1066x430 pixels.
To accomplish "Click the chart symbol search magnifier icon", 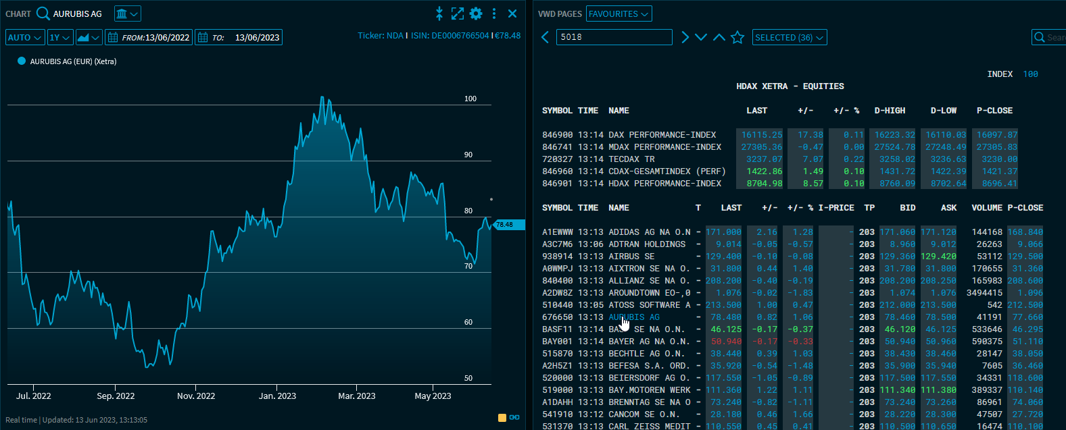I will pos(43,14).
